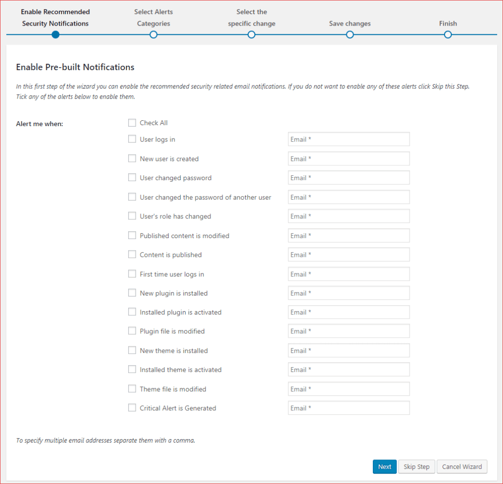
Task: Select the email field for Installed theme is activated
Action: [x=348, y=369]
